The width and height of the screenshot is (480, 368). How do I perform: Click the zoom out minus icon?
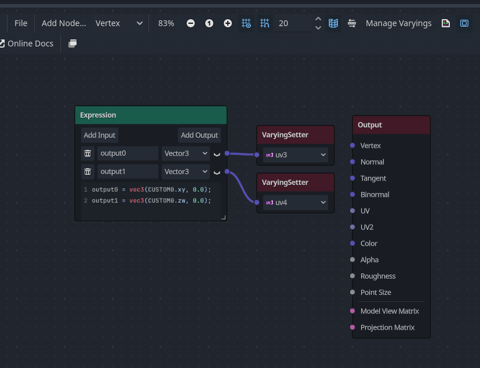[191, 23]
